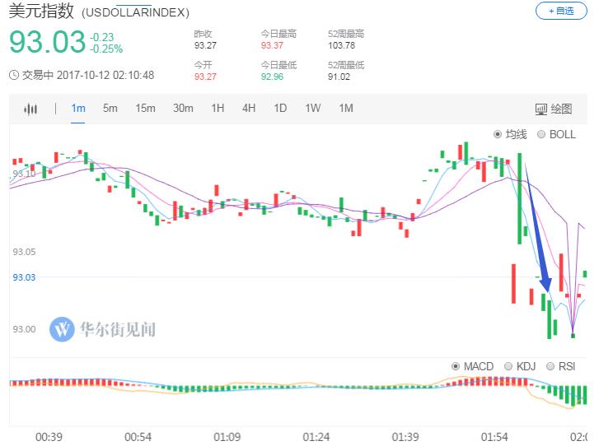Switch to the 15m timeframe

(145, 109)
